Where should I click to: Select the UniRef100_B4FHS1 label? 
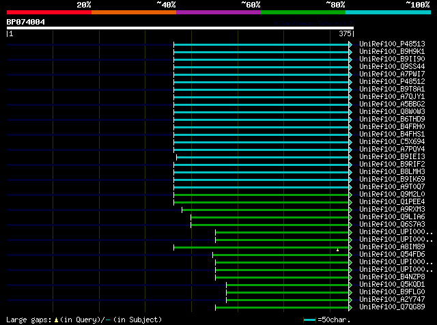(392, 135)
